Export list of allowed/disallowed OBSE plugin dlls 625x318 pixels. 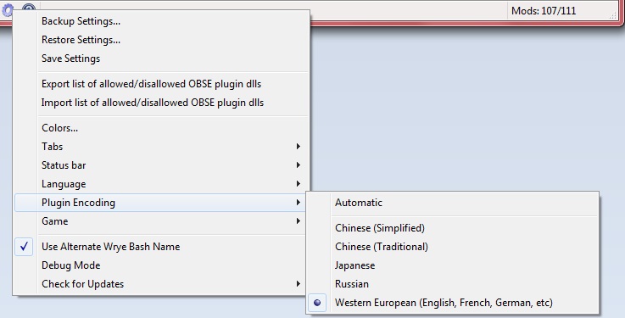coord(161,84)
